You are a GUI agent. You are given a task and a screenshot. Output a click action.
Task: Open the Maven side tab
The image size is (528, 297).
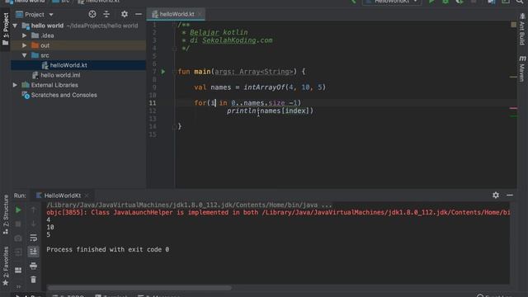(x=522, y=69)
